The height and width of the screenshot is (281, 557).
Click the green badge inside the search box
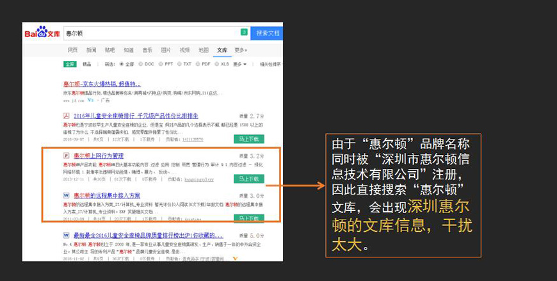point(244,32)
